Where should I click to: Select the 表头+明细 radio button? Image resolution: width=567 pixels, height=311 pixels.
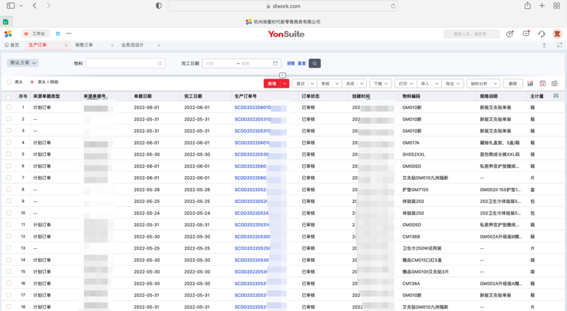click(32, 82)
